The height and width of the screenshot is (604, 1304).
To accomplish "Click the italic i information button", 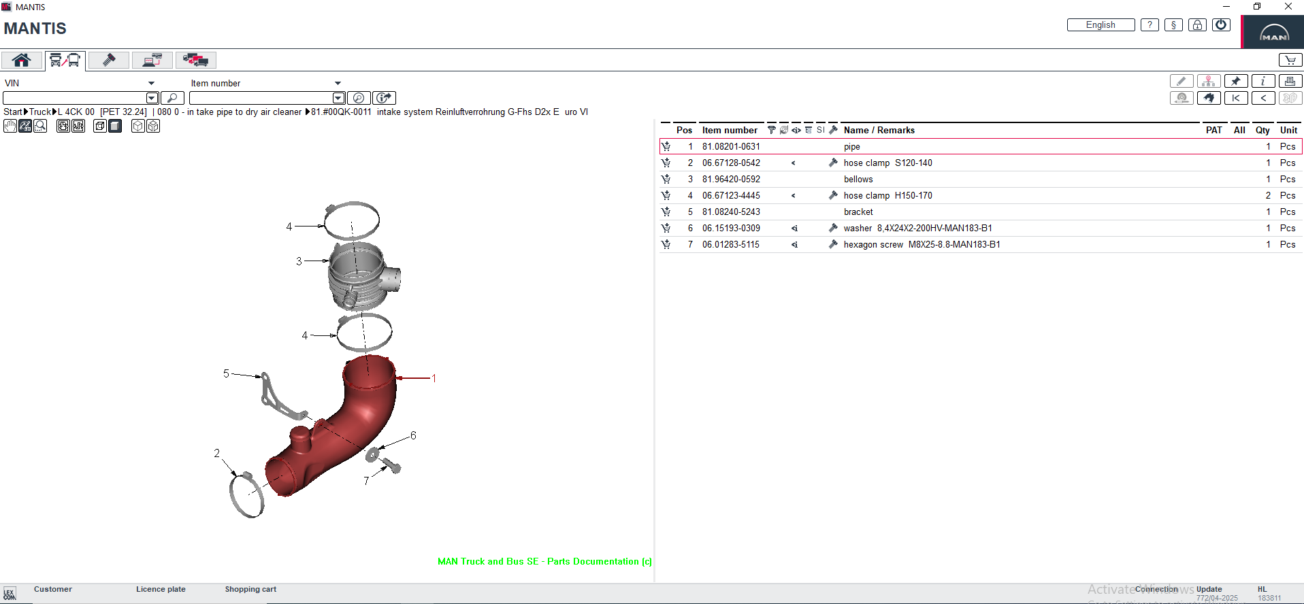I will 1263,81.
